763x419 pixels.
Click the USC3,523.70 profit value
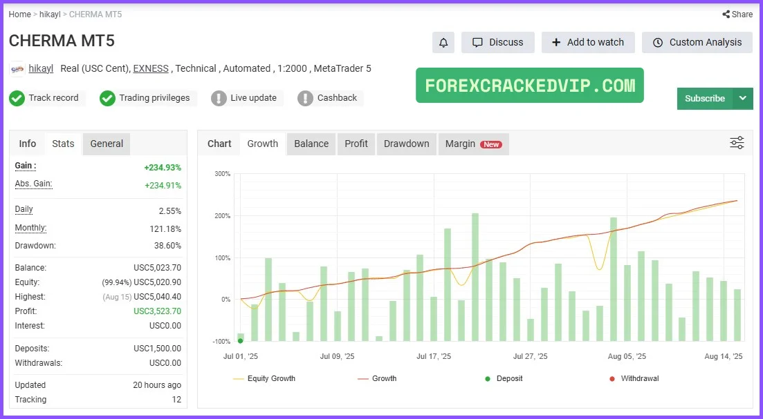[157, 311]
